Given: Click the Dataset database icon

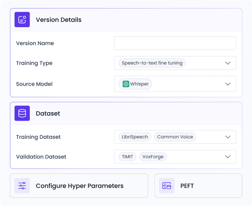Looking at the screenshot, I should coord(22,113).
